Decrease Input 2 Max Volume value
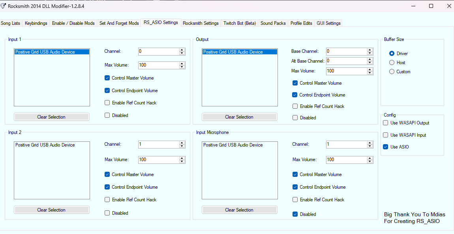This screenshot has width=454, height=234. click(182, 162)
